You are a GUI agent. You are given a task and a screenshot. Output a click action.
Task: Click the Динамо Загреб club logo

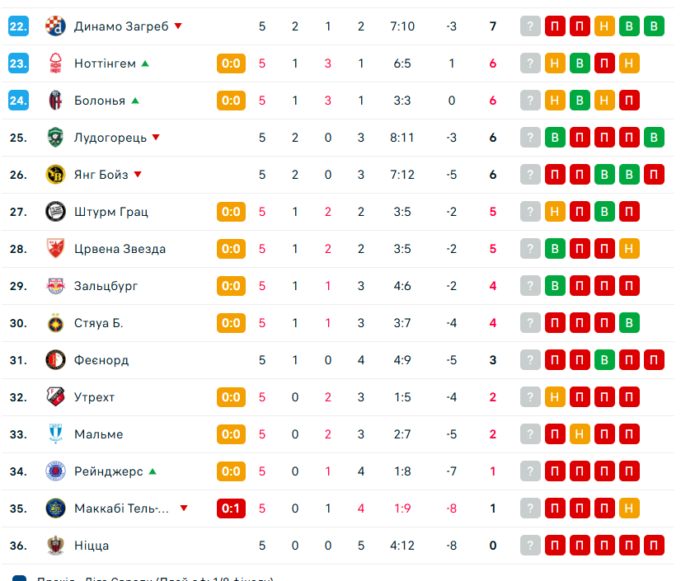pos(55,26)
